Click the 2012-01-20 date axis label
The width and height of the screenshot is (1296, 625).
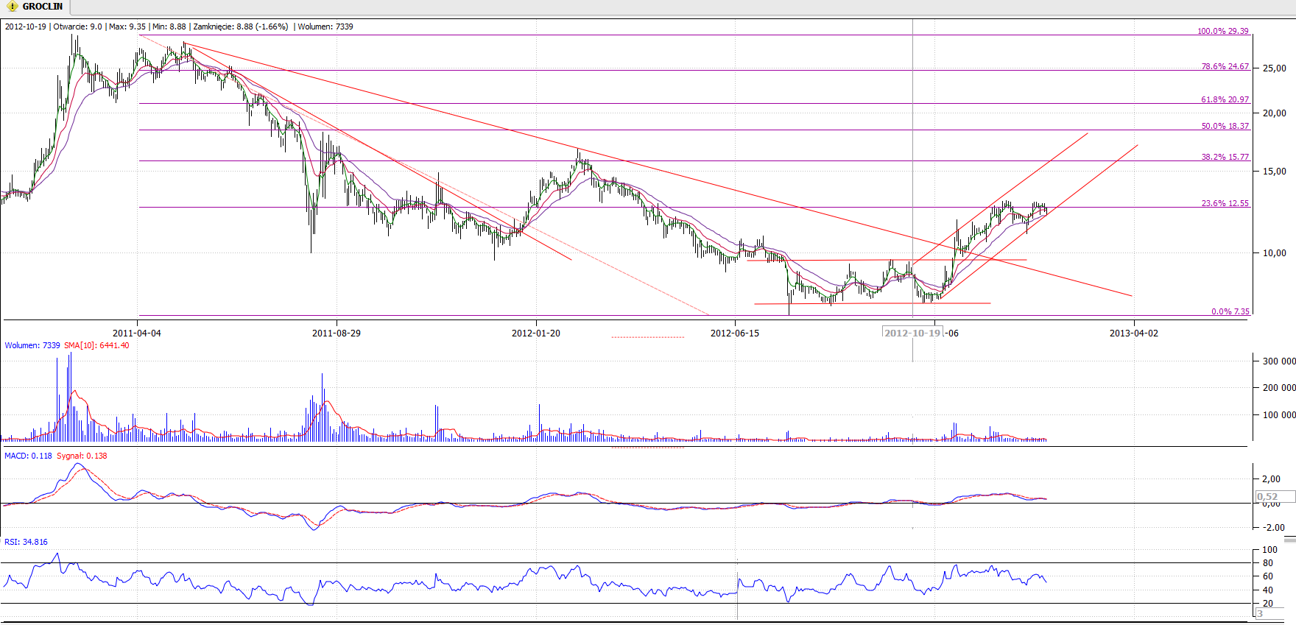point(536,333)
